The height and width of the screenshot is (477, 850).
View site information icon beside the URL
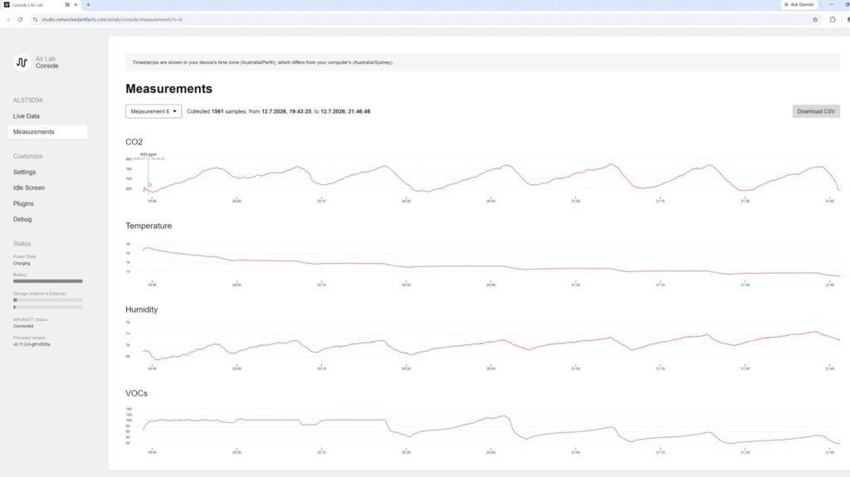pyautogui.click(x=35, y=20)
